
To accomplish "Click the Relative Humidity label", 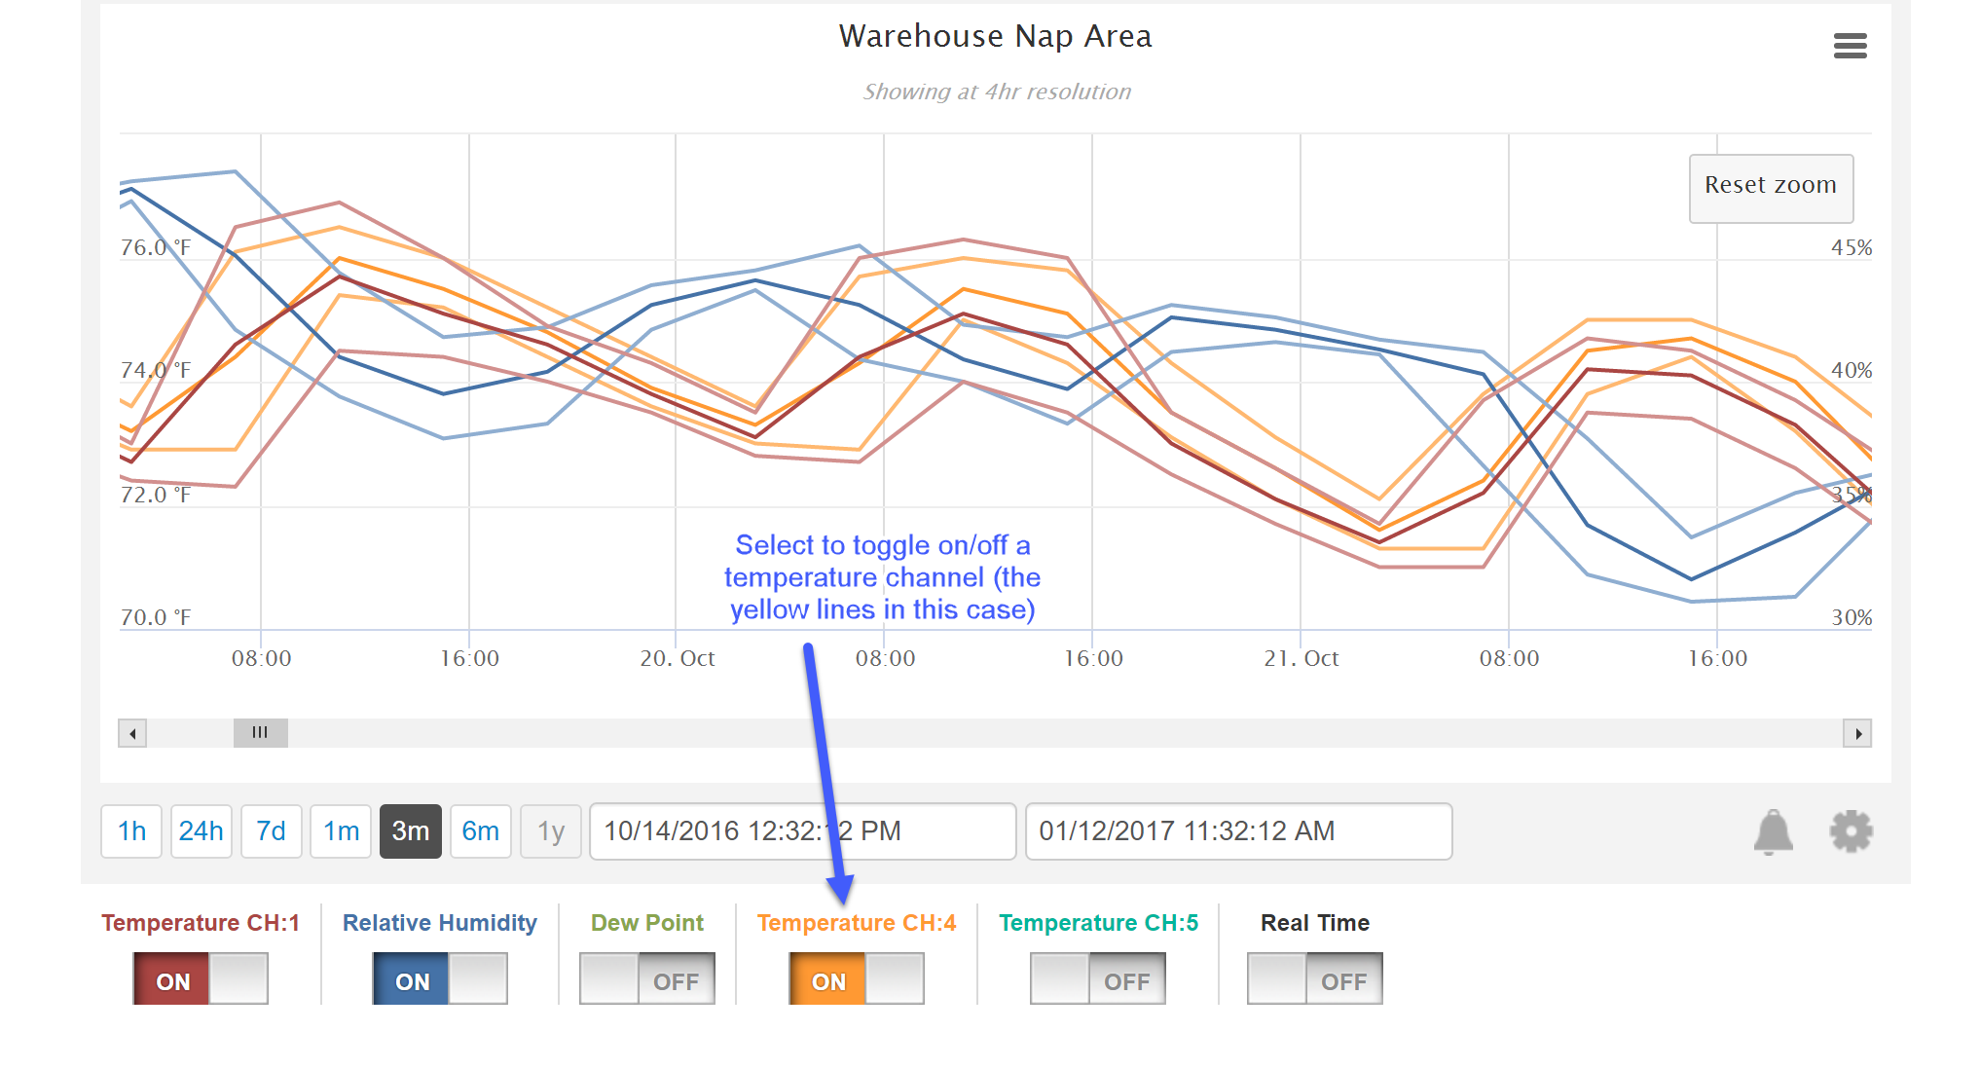I will tap(440, 923).
